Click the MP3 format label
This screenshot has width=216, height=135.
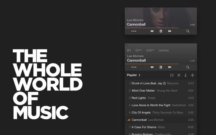coord(129,50)
